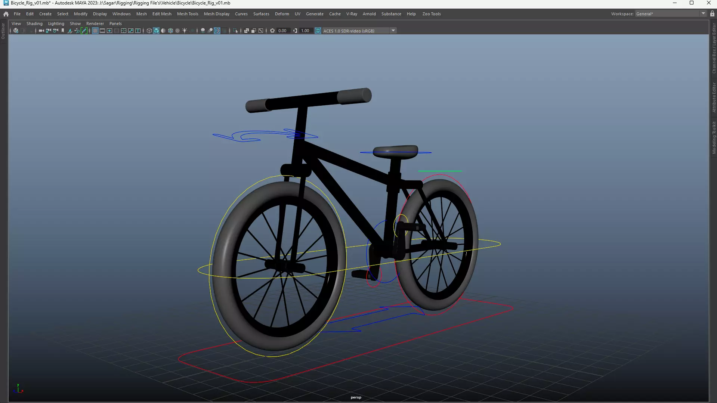Toggle the color management ON button
Viewport: 717px width, 403px height.
(x=318, y=31)
